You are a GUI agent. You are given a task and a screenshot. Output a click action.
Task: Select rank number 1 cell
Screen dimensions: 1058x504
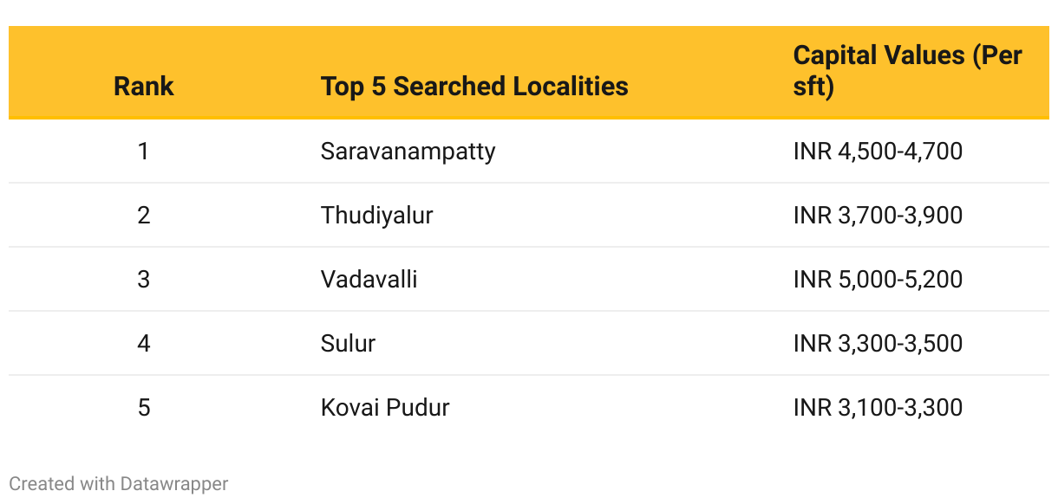[x=144, y=151]
